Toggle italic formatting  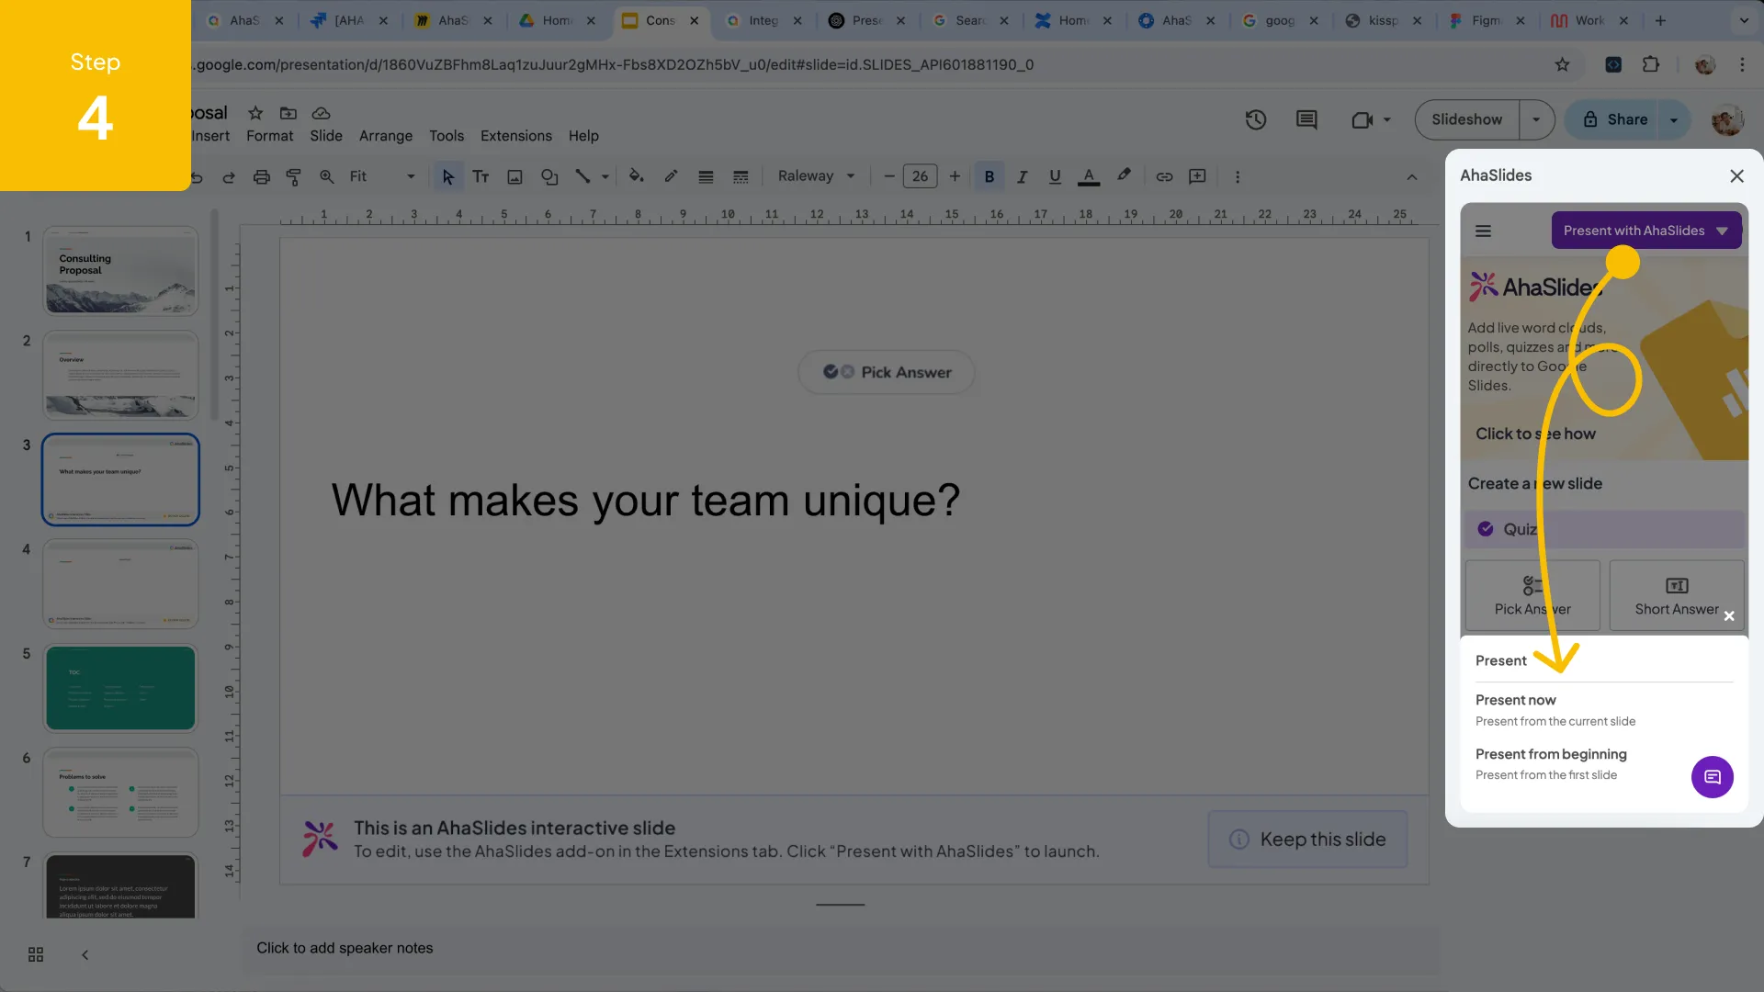pyautogui.click(x=1023, y=176)
